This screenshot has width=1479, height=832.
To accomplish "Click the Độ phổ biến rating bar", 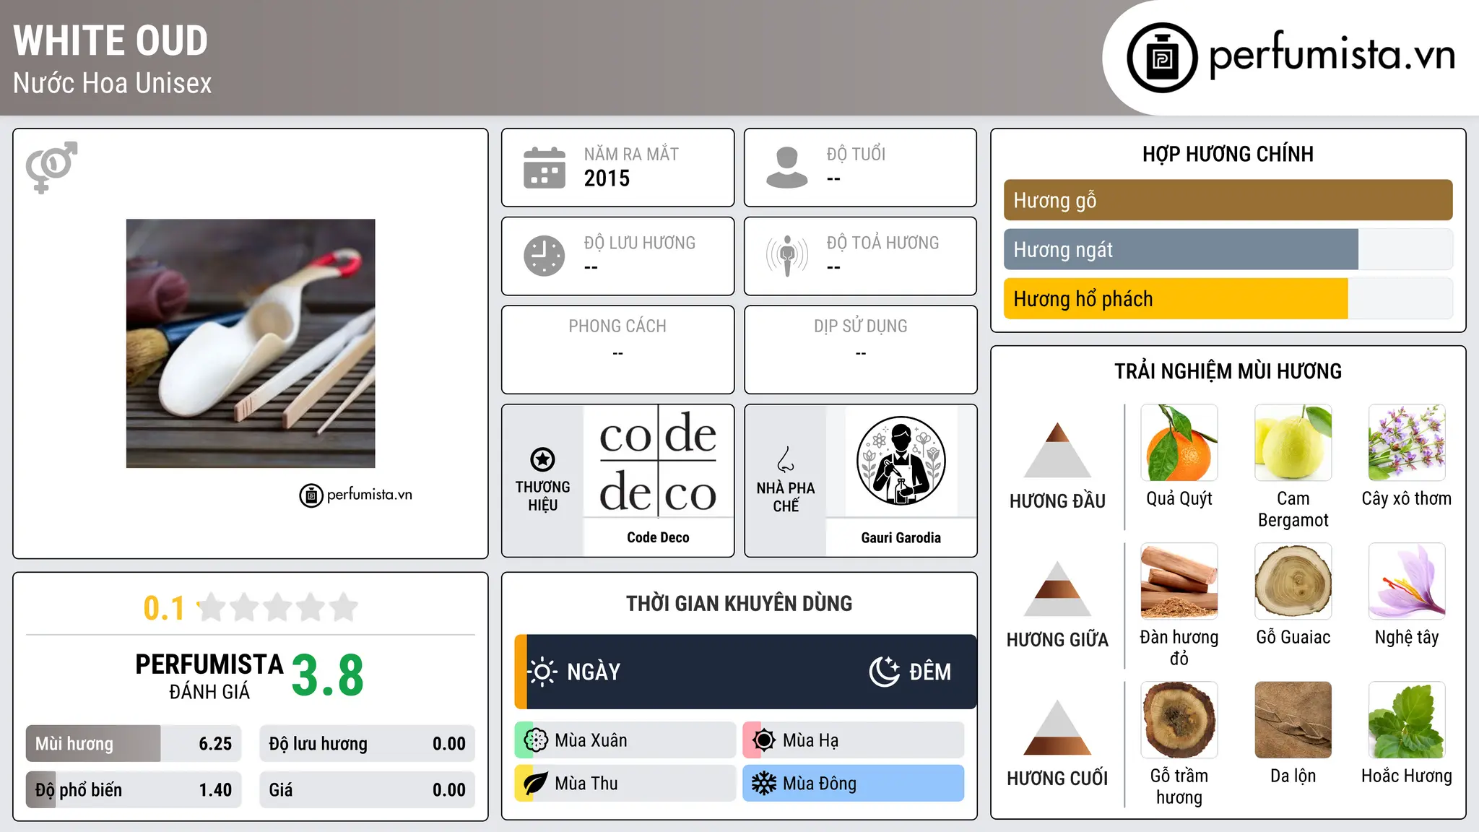I will (134, 789).
